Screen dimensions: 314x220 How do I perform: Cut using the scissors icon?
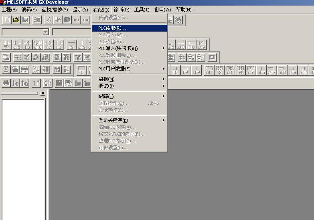tap(49, 20)
